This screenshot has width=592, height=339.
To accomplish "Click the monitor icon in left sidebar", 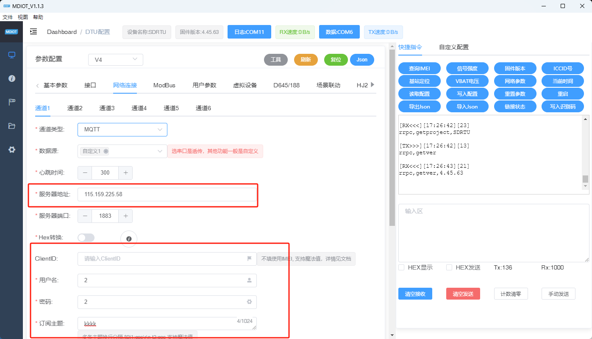I will pyautogui.click(x=11, y=55).
